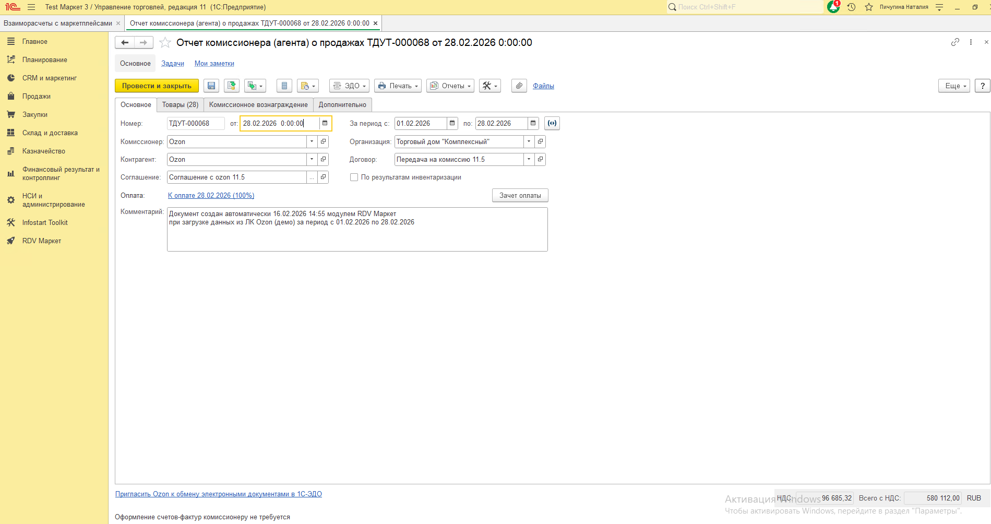The width and height of the screenshot is (991, 524).
Task: Enable 'По результатам инвентаризации' checkbox
Action: tap(354, 177)
